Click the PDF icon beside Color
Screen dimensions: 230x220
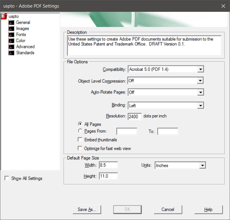[x=11, y=41]
